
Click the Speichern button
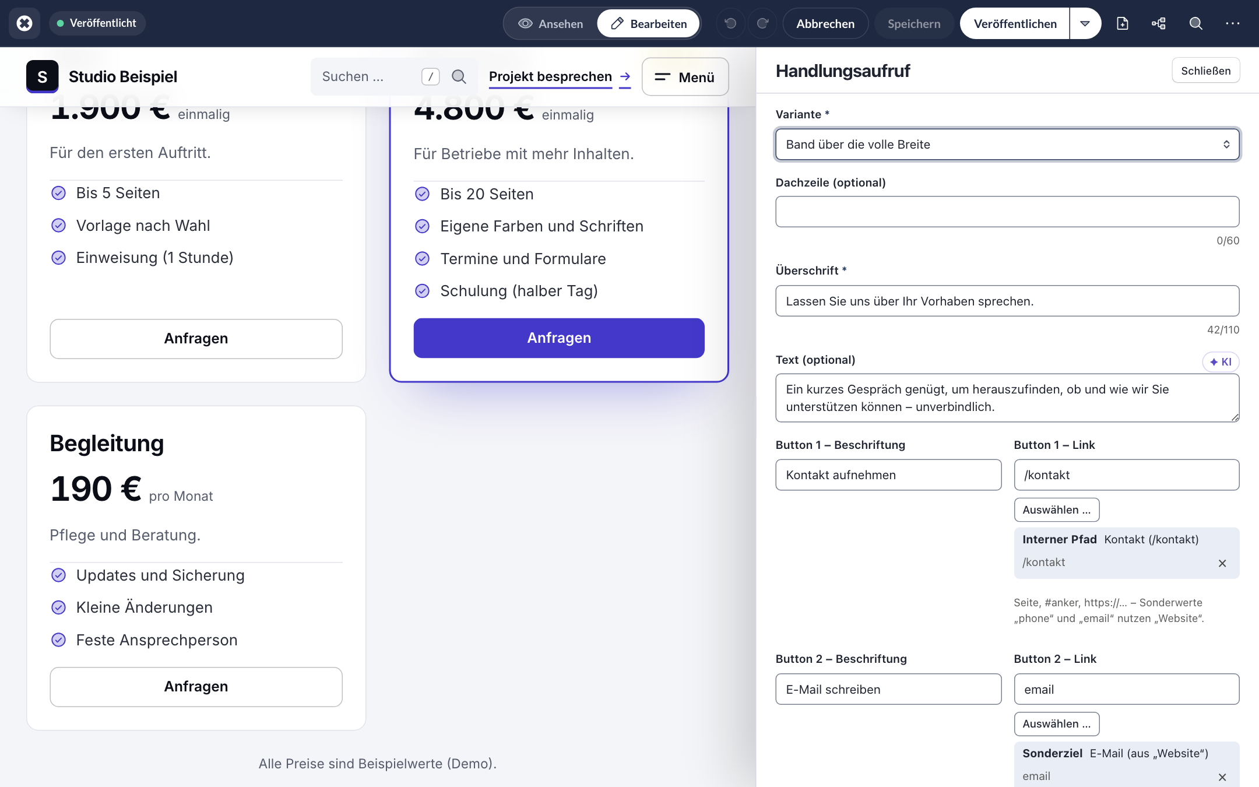[x=914, y=24]
